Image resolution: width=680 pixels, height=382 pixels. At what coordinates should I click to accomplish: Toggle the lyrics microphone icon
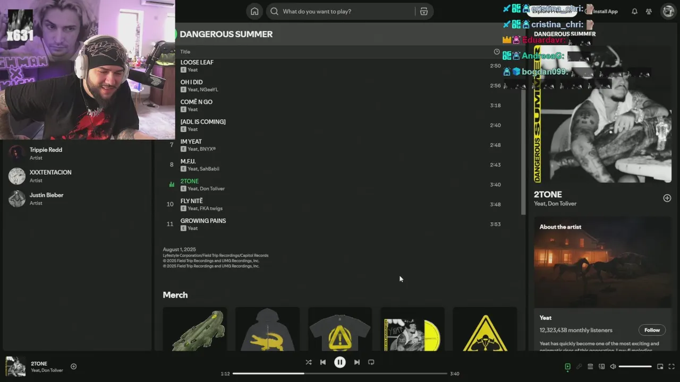click(579, 366)
